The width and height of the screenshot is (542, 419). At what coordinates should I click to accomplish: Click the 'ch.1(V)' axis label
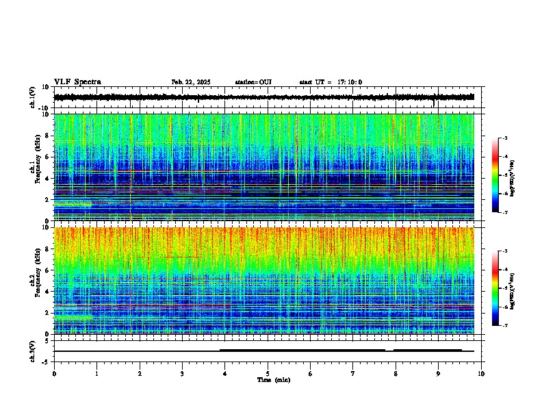32,97
